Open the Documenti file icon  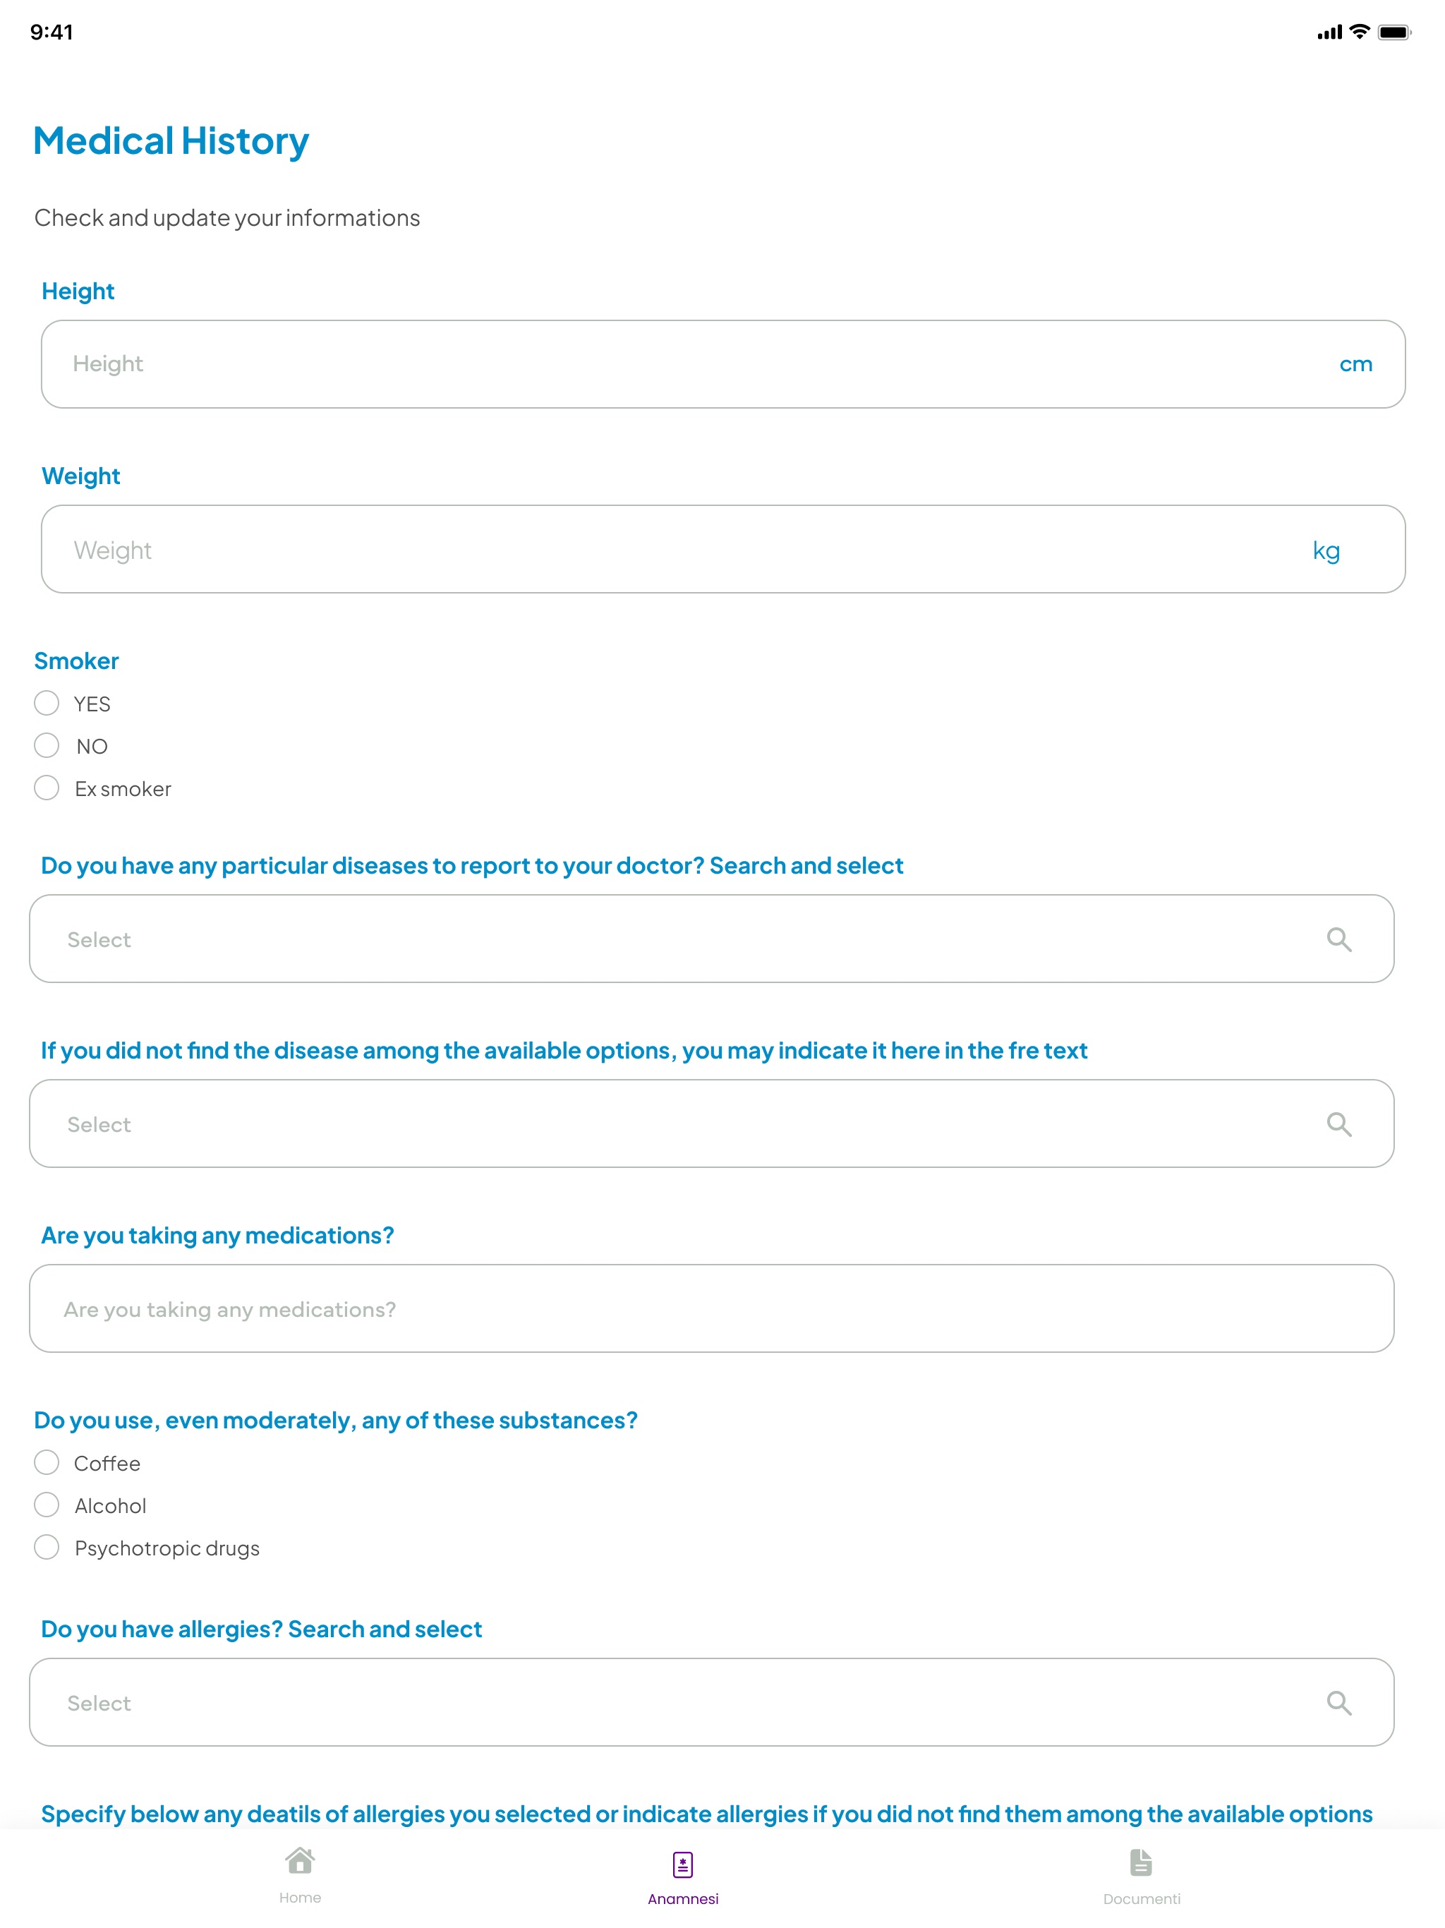[x=1141, y=1862]
